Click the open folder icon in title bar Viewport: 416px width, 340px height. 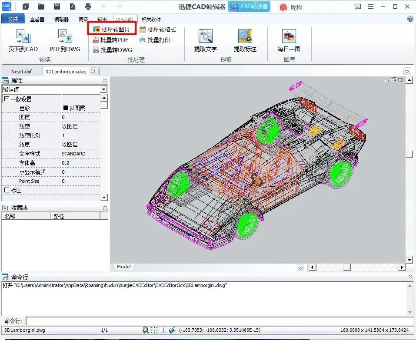point(41,7)
